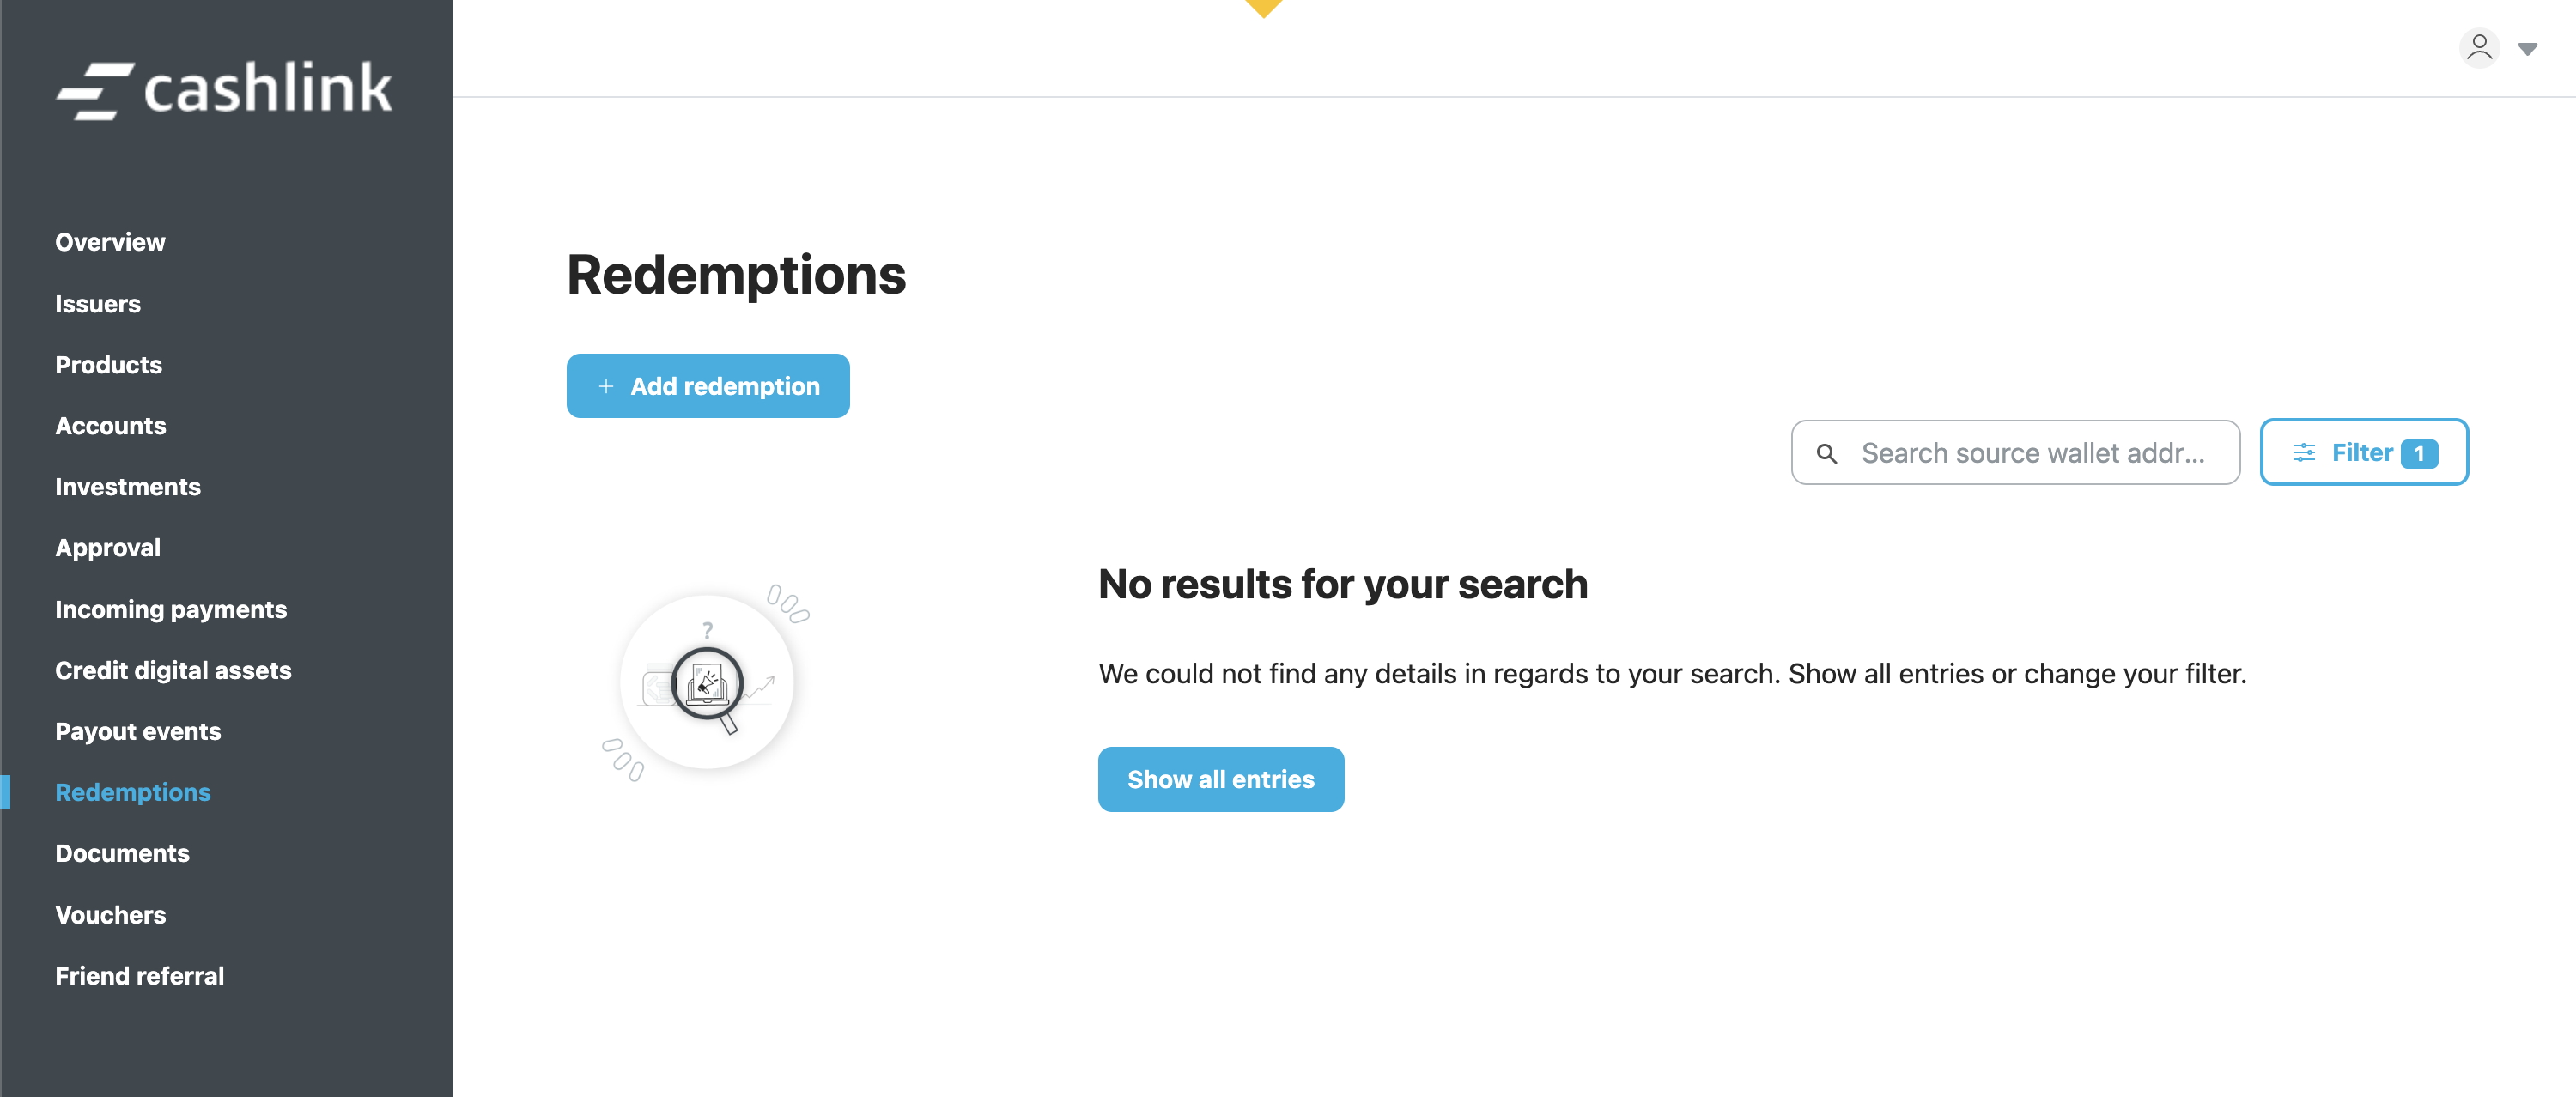2576x1097 pixels.
Task: Navigate to Products
Action: [108, 365]
